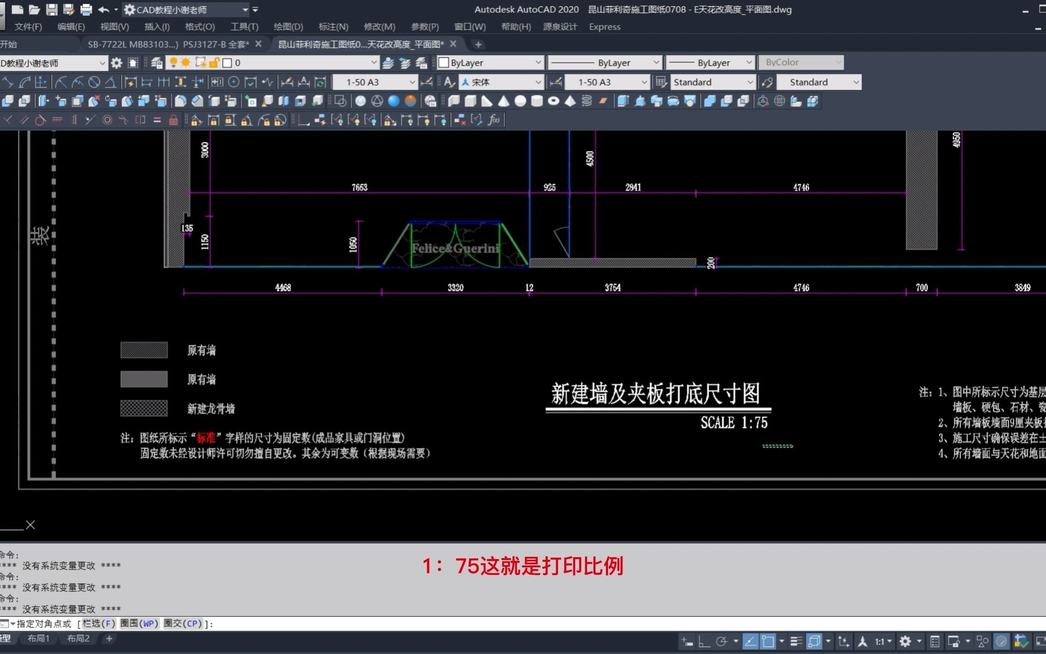The image size is (1046, 654).
Task: Open the Text Style A icon
Action: pos(449,82)
